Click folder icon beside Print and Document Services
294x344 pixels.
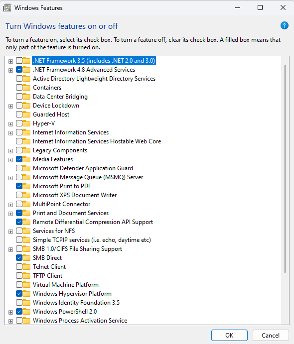26,213
